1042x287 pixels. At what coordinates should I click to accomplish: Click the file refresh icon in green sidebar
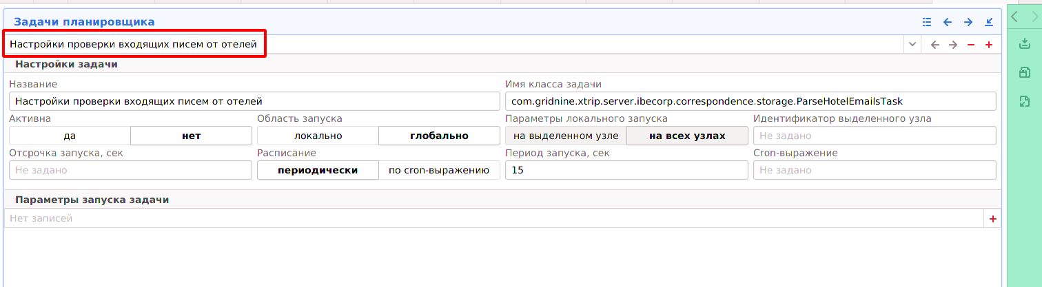point(1024,101)
